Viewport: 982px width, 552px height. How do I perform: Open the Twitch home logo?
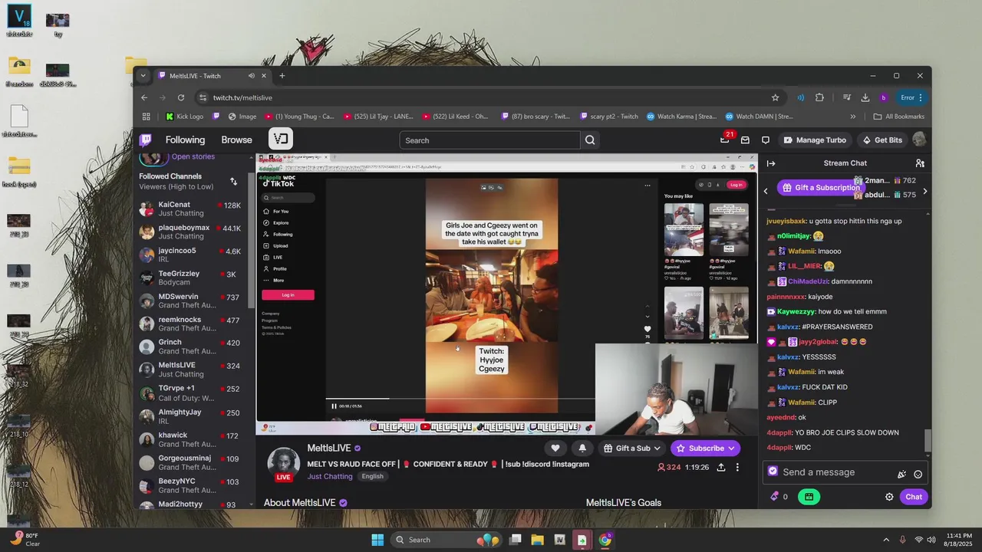(x=145, y=140)
